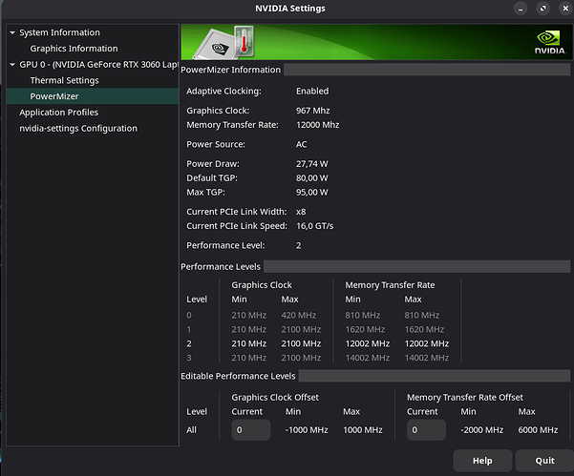Click the '-1000 MHz' graphics offset minimum
The width and height of the screenshot is (574, 476).
click(x=307, y=430)
